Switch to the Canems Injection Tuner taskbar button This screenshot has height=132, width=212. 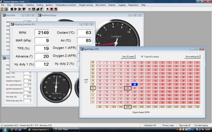click(40, 130)
